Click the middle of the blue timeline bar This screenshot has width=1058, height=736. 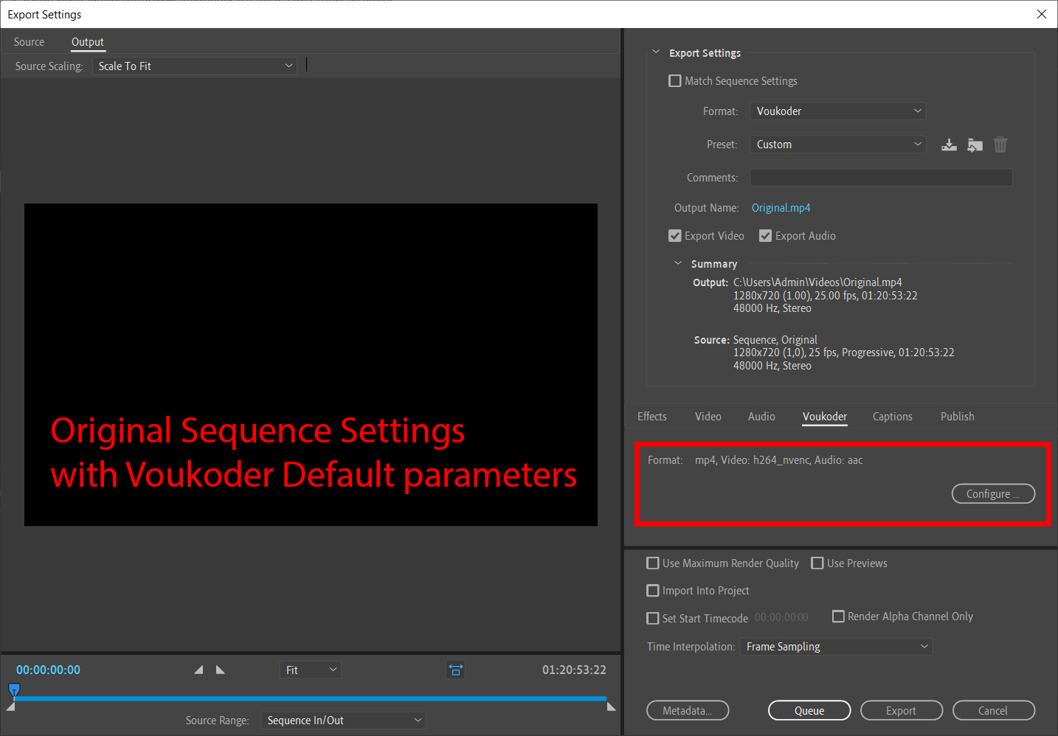310,698
